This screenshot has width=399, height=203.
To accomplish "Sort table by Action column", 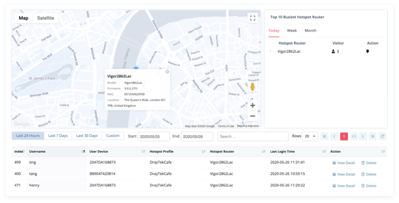I will (383, 152).
